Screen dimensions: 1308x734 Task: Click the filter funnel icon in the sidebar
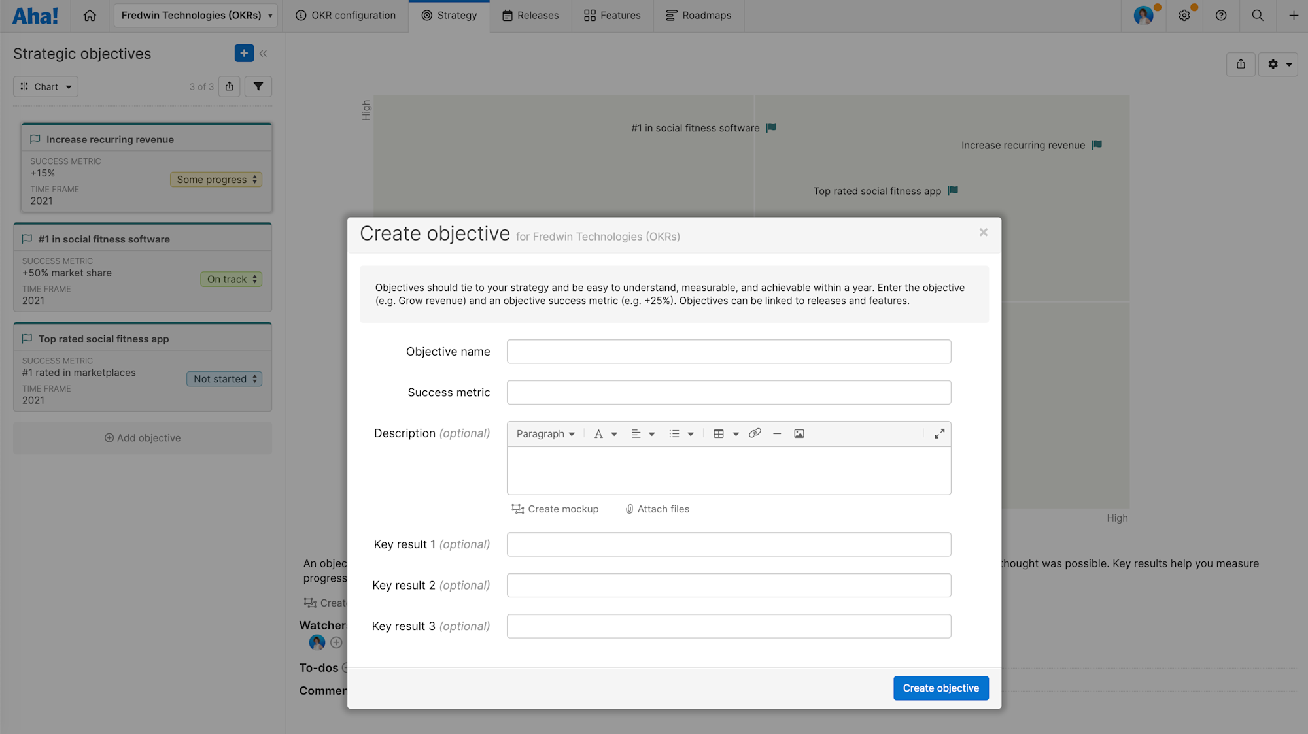pyautogui.click(x=258, y=86)
